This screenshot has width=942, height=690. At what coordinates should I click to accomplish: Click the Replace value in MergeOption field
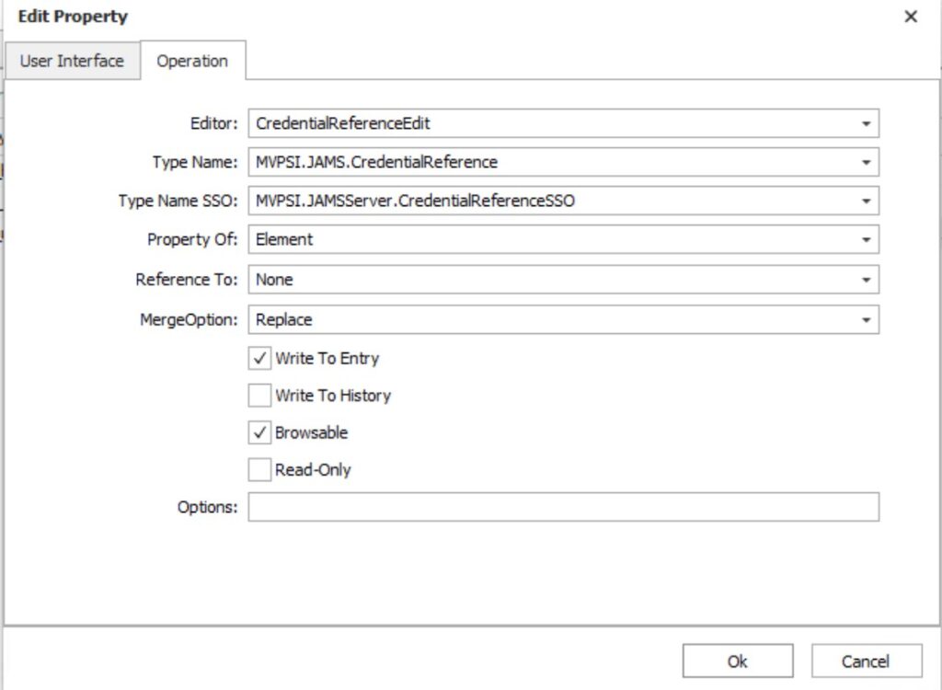click(x=283, y=320)
